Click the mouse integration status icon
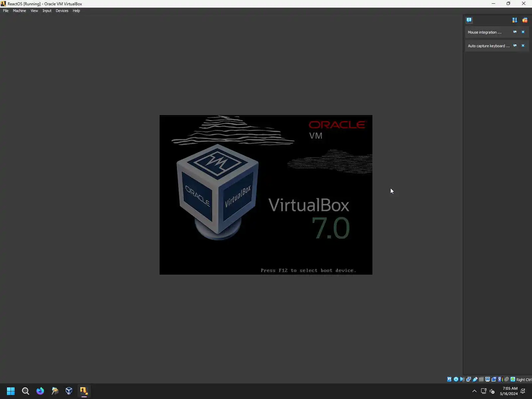Image resolution: width=532 pixels, height=399 pixels. pos(506,379)
